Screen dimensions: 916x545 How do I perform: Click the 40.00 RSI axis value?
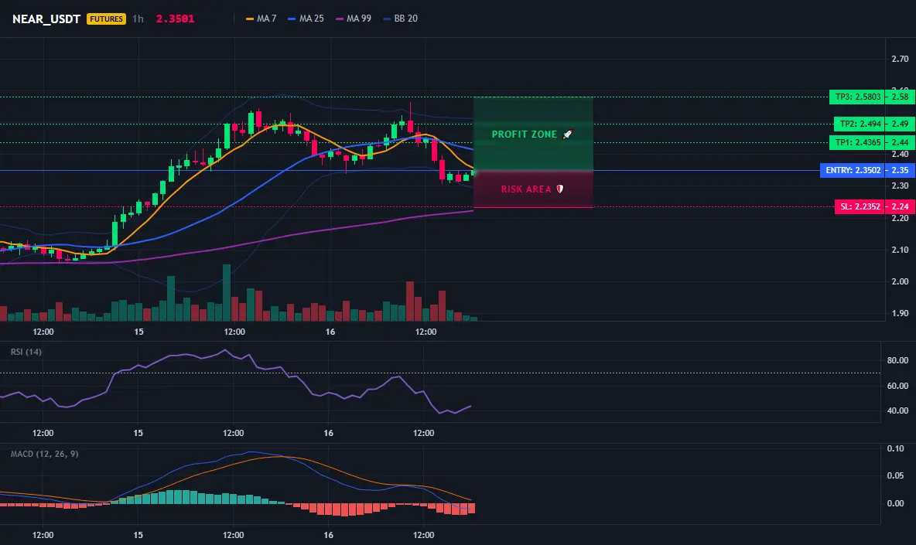897,410
